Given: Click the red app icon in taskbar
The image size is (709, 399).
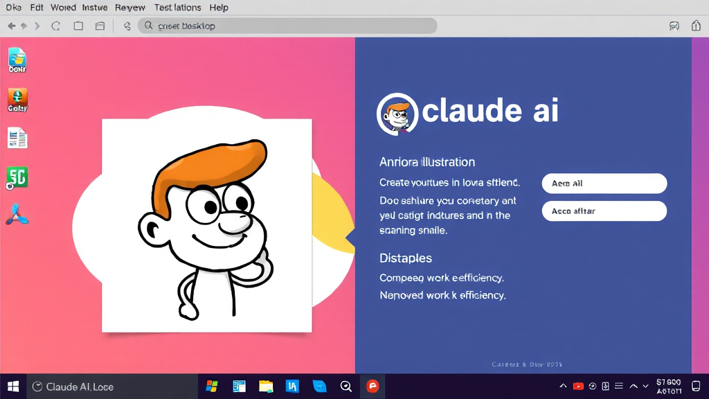Looking at the screenshot, I should pyautogui.click(x=373, y=387).
